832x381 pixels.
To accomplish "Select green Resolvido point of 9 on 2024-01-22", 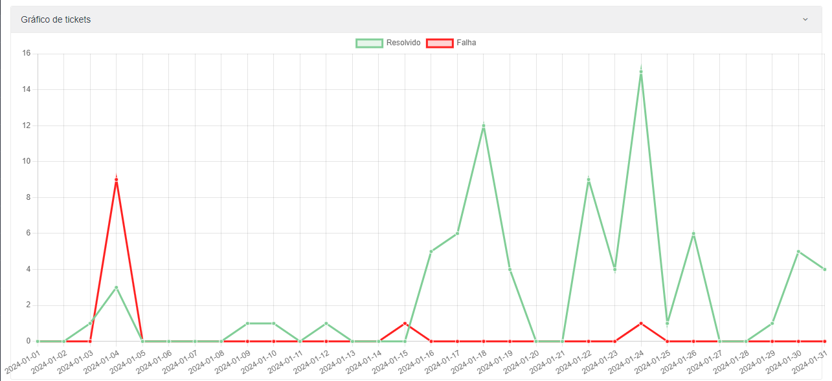I will coord(589,179).
